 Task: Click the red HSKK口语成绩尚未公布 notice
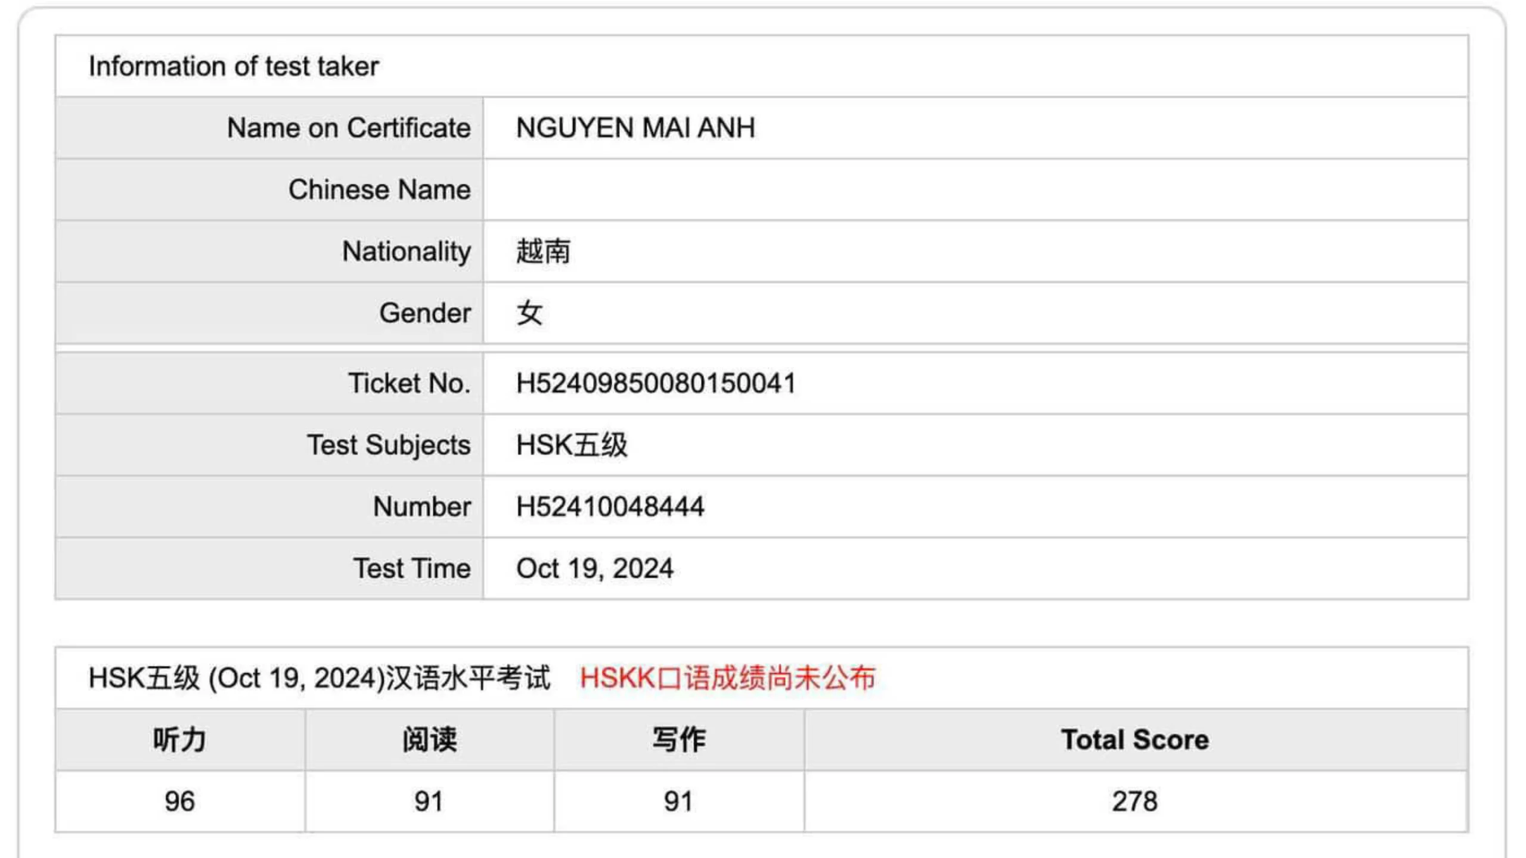[x=727, y=678]
